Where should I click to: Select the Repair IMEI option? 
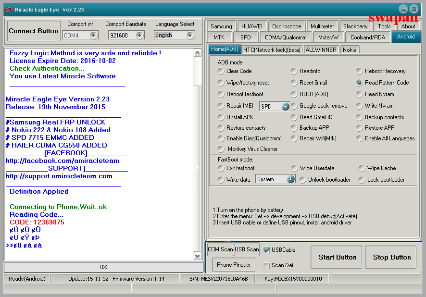coord(221,106)
